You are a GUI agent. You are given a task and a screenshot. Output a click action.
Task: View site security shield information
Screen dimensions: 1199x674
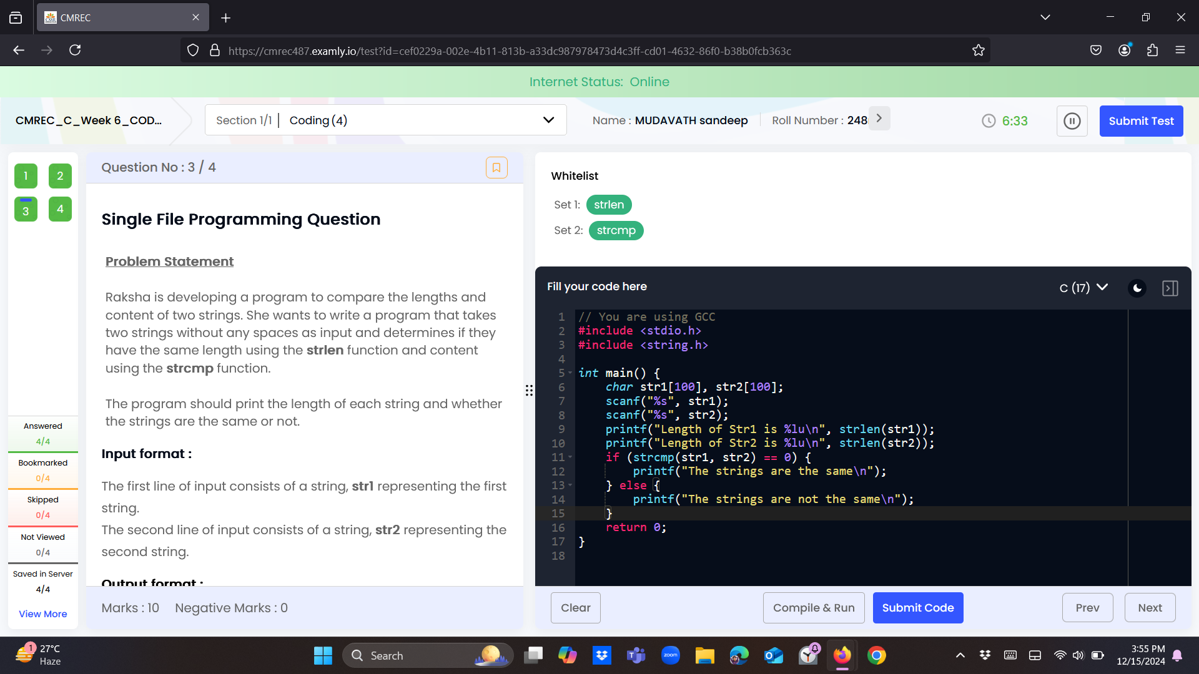click(193, 51)
